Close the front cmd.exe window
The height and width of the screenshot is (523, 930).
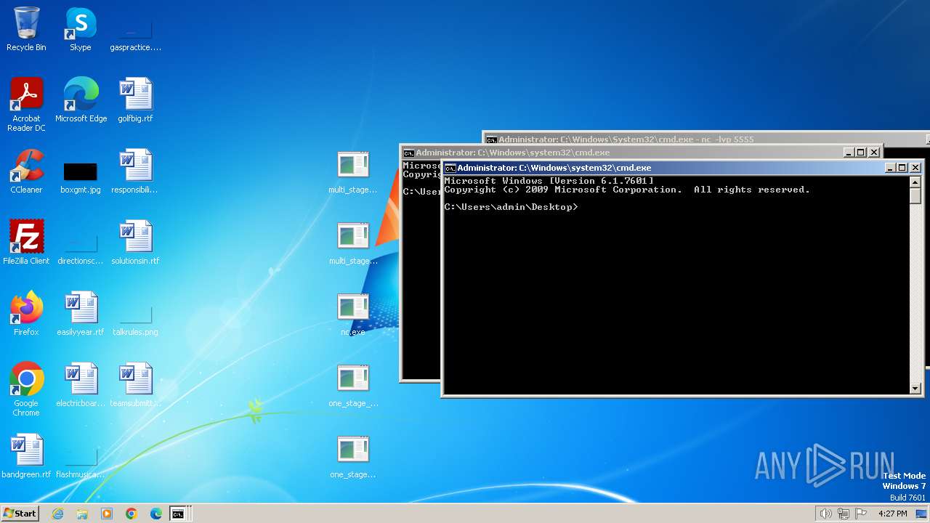[x=915, y=168]
